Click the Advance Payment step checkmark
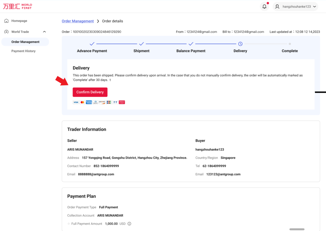326x231 pixels. [x=92, y=44]
